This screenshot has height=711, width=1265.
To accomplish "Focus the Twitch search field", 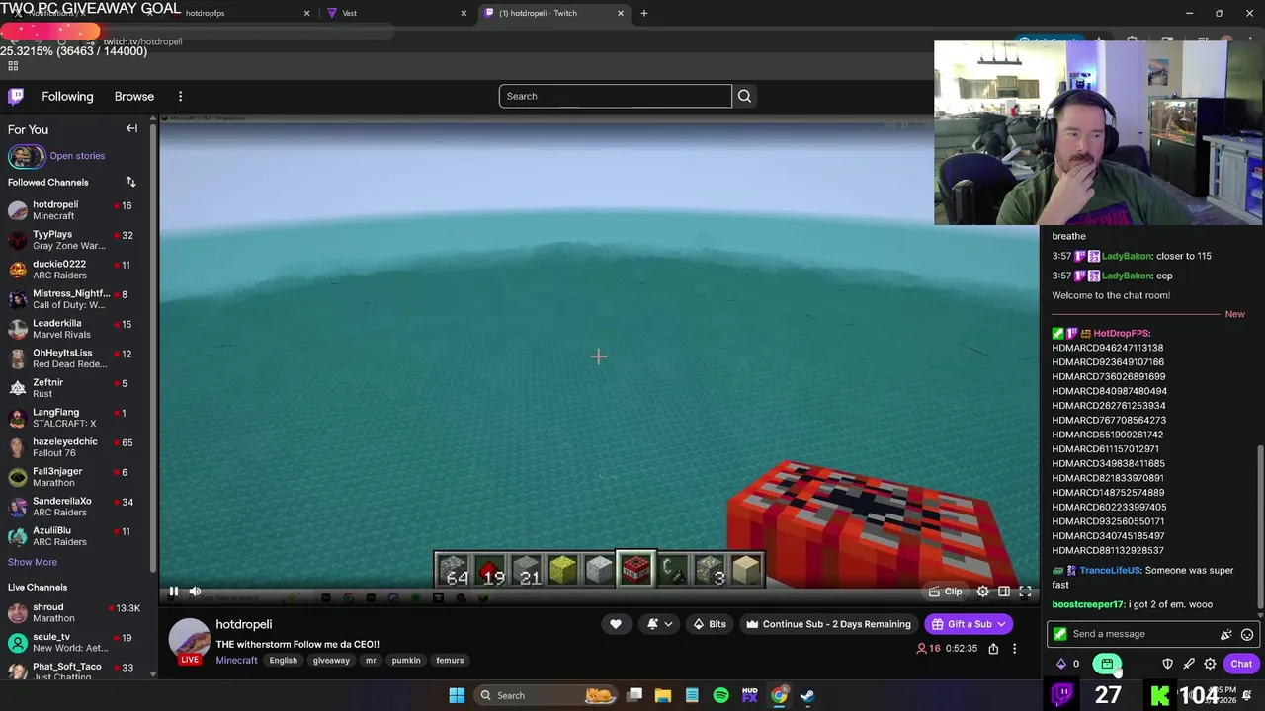I will [x=615, y=96].
